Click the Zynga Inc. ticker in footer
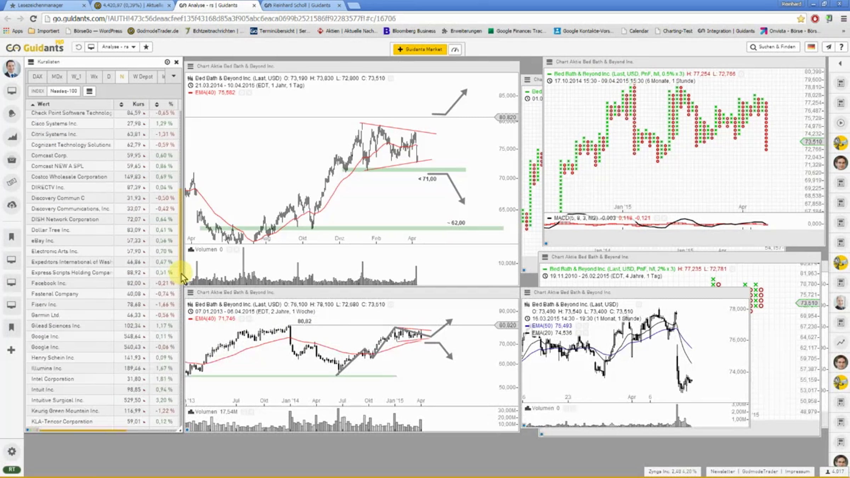Image resolution: width=850 pixels, height=478 pixels. pyautogui.click(x=672, y=472)
